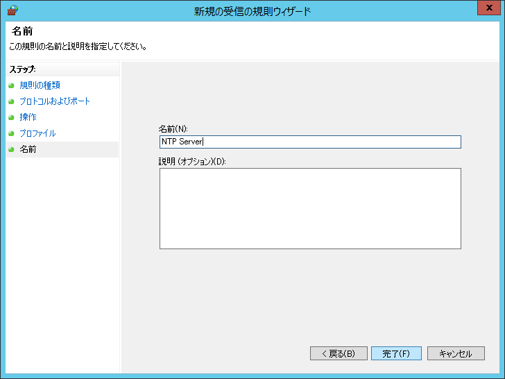Finish the wizard with 完了(F)
This screenshot has height=379, width=505.
pos(396,353)
